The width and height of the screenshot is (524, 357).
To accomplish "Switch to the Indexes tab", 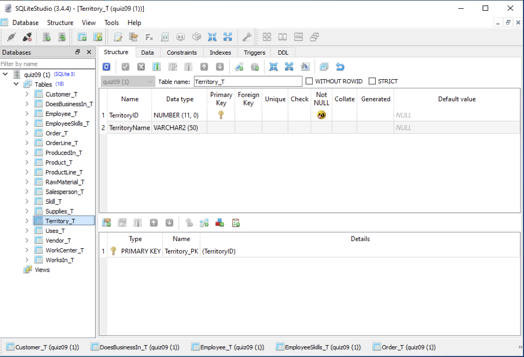I will click(x=220, y=53).
